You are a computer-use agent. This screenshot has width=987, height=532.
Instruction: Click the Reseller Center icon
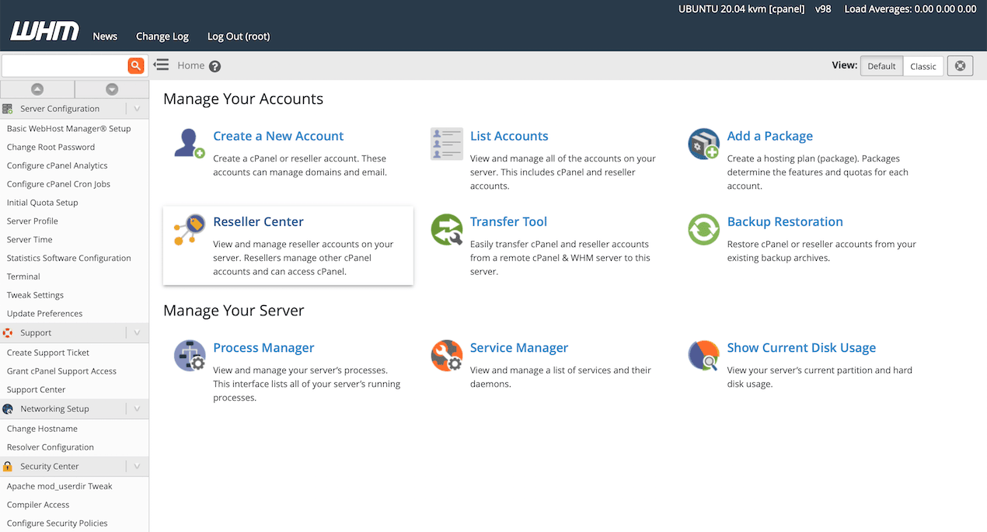[x=189, y=230]
